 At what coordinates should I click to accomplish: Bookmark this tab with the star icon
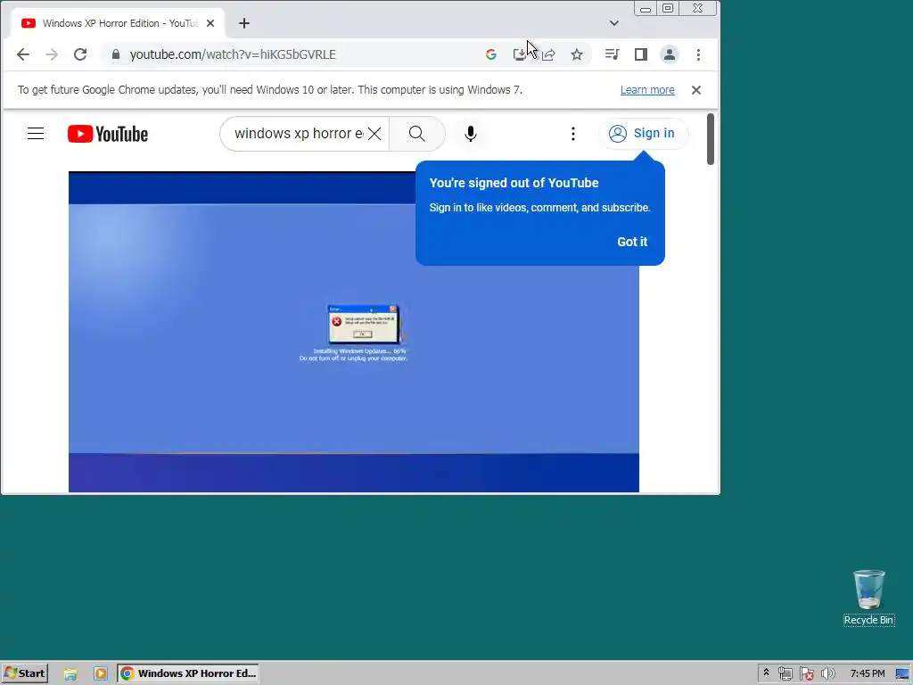click(577, 54)
